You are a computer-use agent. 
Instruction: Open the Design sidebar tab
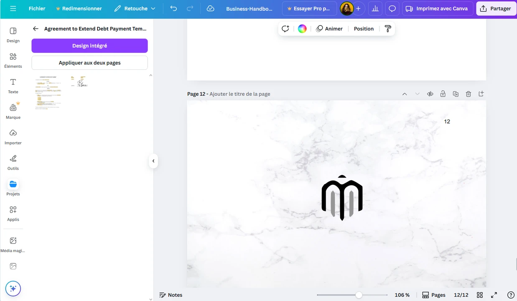(13, 35)
